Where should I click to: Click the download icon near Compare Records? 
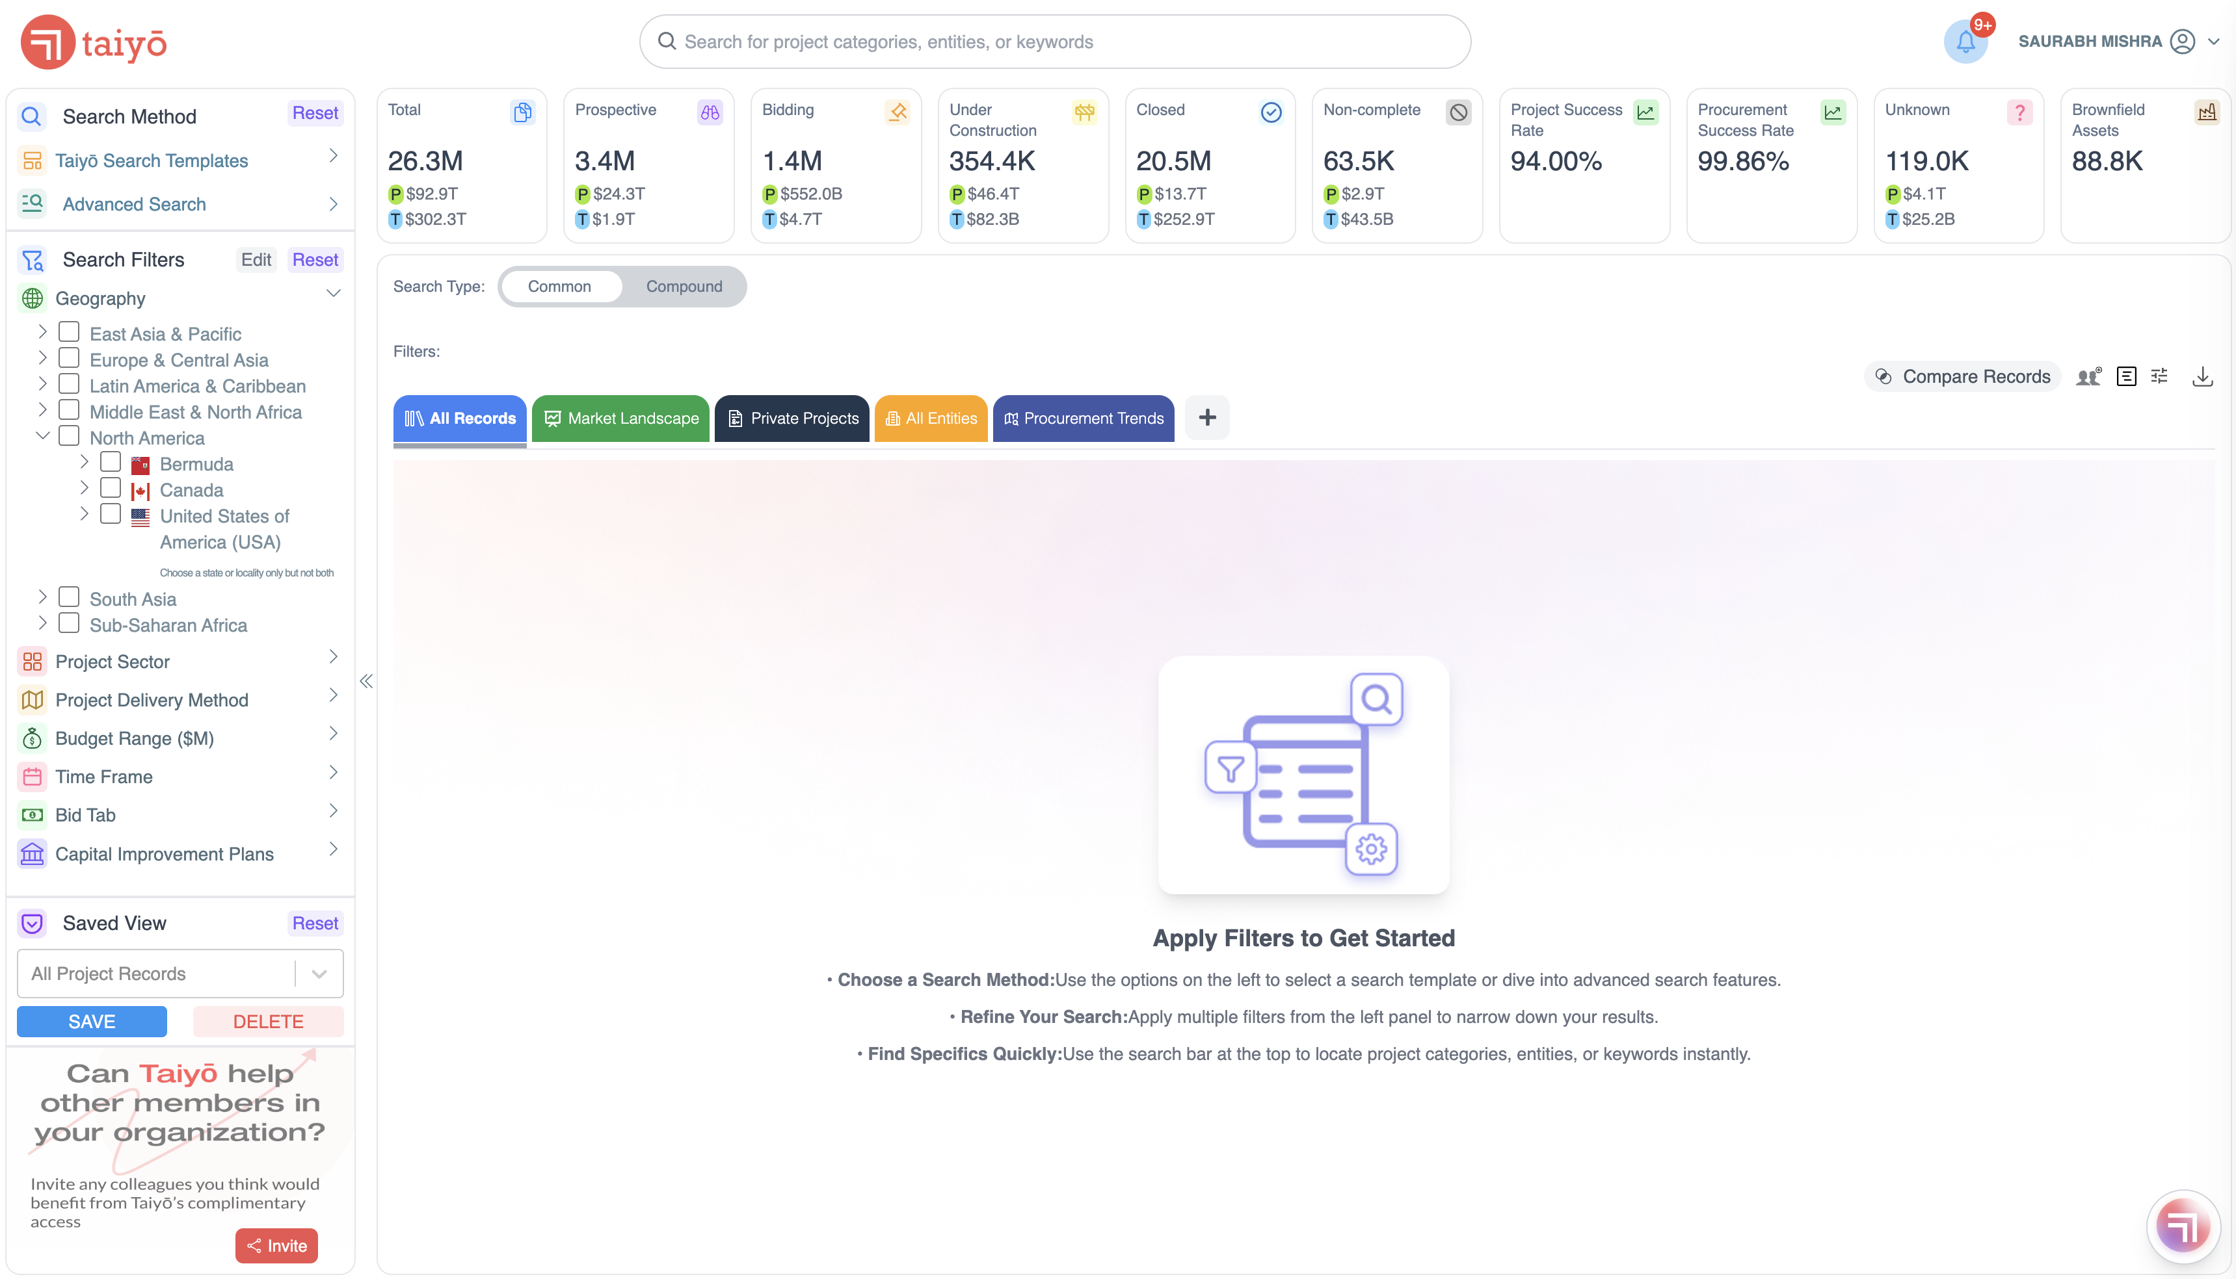click(2202, 376)
